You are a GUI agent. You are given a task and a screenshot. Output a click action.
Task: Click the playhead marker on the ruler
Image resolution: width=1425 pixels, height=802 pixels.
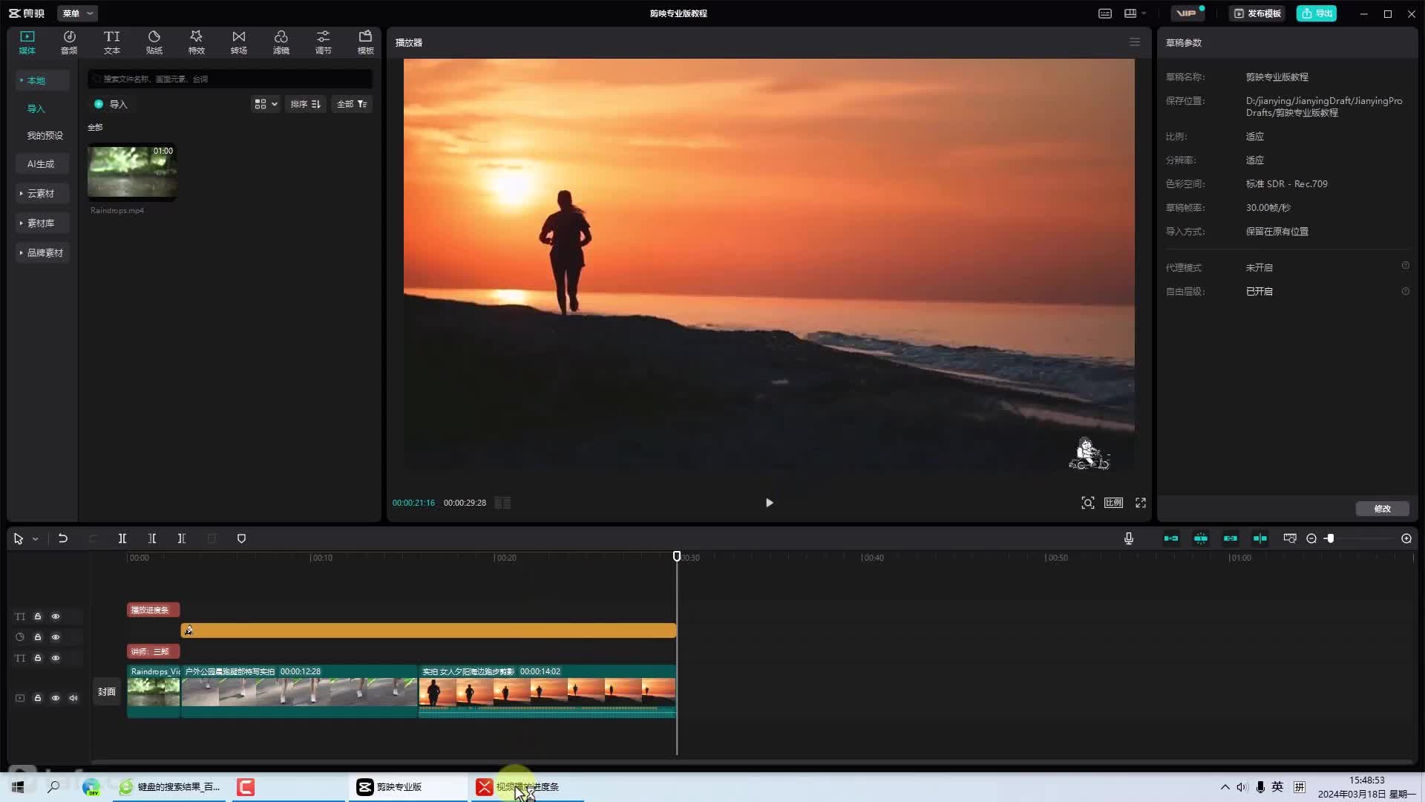tap(677, 556)
